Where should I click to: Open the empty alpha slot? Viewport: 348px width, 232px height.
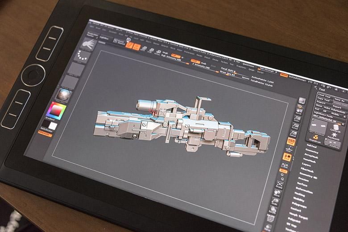(76, 69)
